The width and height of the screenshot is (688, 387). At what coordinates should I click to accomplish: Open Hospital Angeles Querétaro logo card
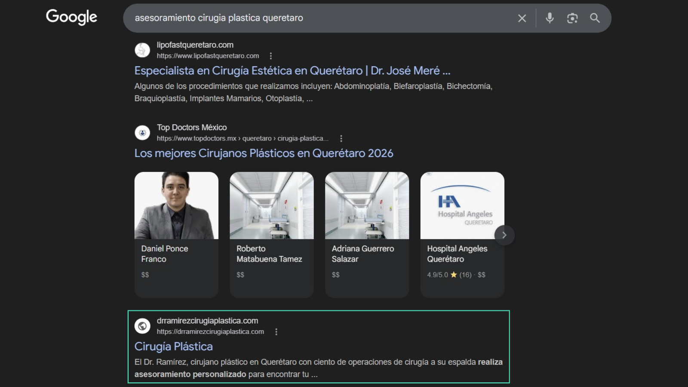pyautogui.click(x=462, y=206)
